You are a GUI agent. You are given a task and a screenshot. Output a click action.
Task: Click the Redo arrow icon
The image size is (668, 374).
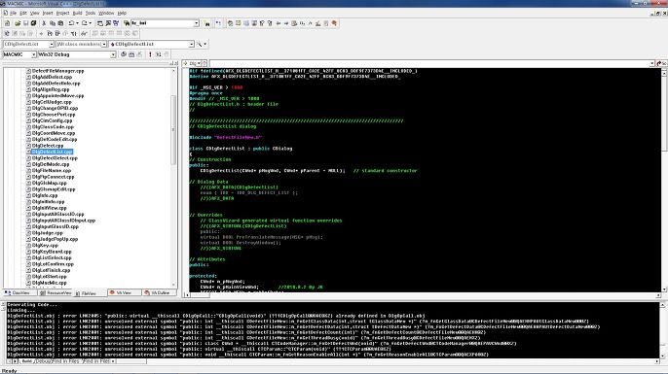(x=85, y=23)
